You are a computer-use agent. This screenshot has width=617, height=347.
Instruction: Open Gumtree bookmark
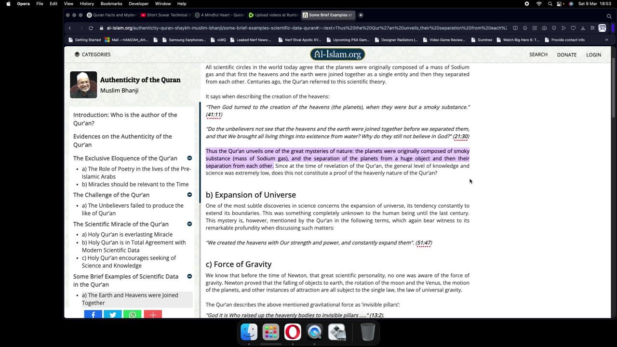[x=482, y=40]
